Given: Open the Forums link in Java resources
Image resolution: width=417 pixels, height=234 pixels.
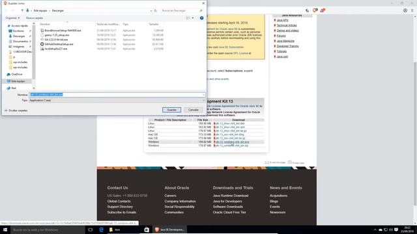Looking at the screenshot, I should tap(281, 36).
